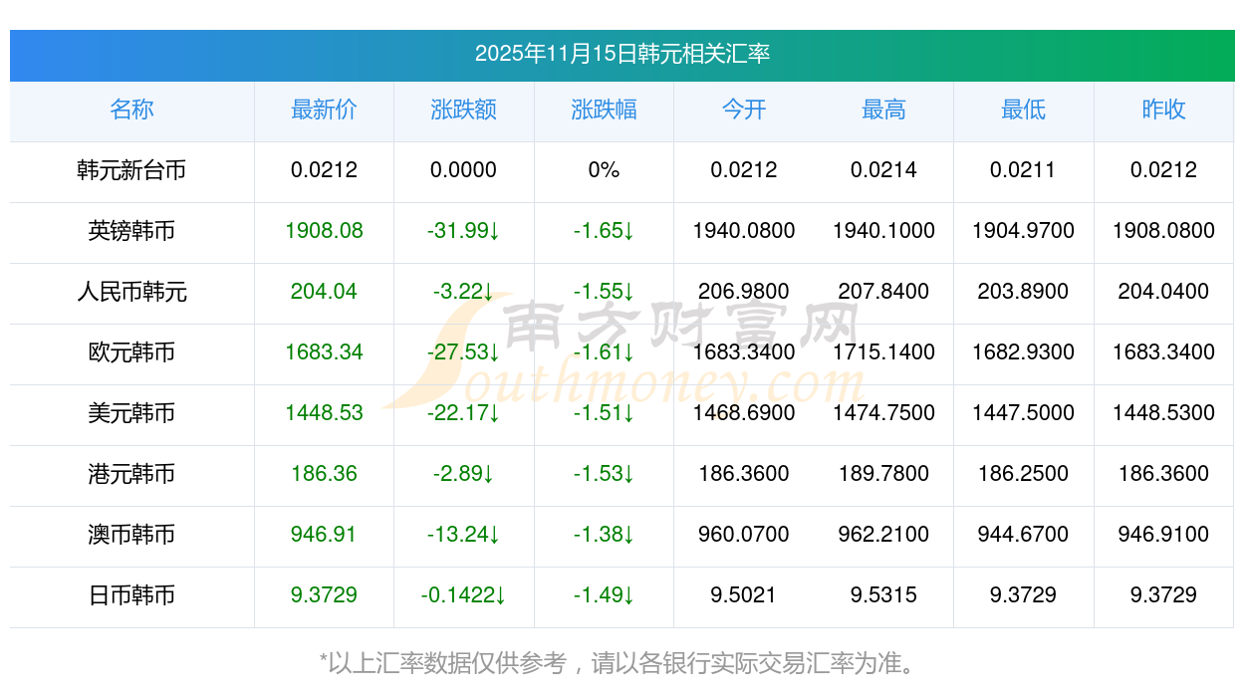Click the down arrow after -0.1422
This screenshot has width=1245, height=694.
point(500,596)
